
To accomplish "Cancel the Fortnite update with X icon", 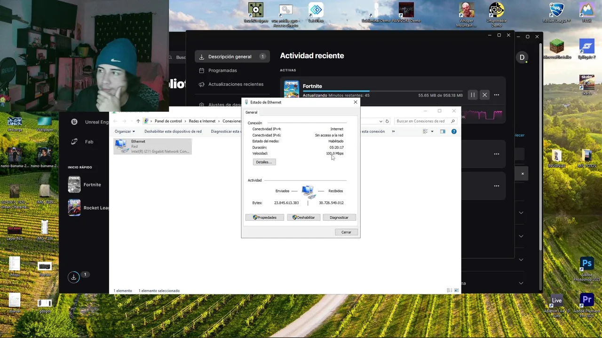I will tap(484, 95).
